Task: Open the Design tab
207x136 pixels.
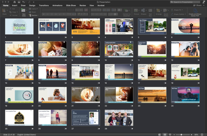Action: click(32, 5)
